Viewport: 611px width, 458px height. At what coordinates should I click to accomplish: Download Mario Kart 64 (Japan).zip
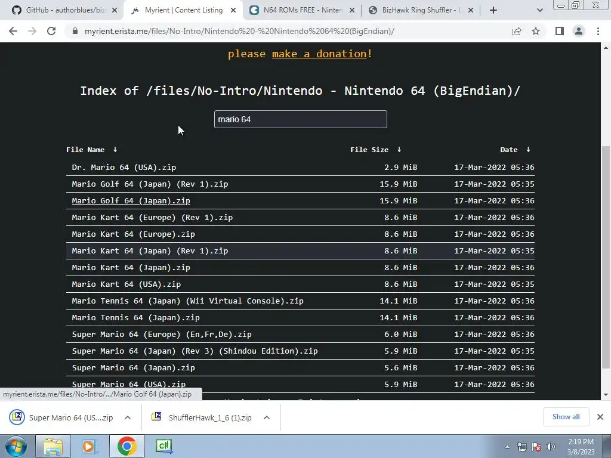tap(131, 268)
